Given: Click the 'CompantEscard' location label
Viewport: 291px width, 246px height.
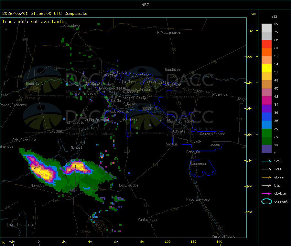Looking at the screenshot, I should [212, 134].
